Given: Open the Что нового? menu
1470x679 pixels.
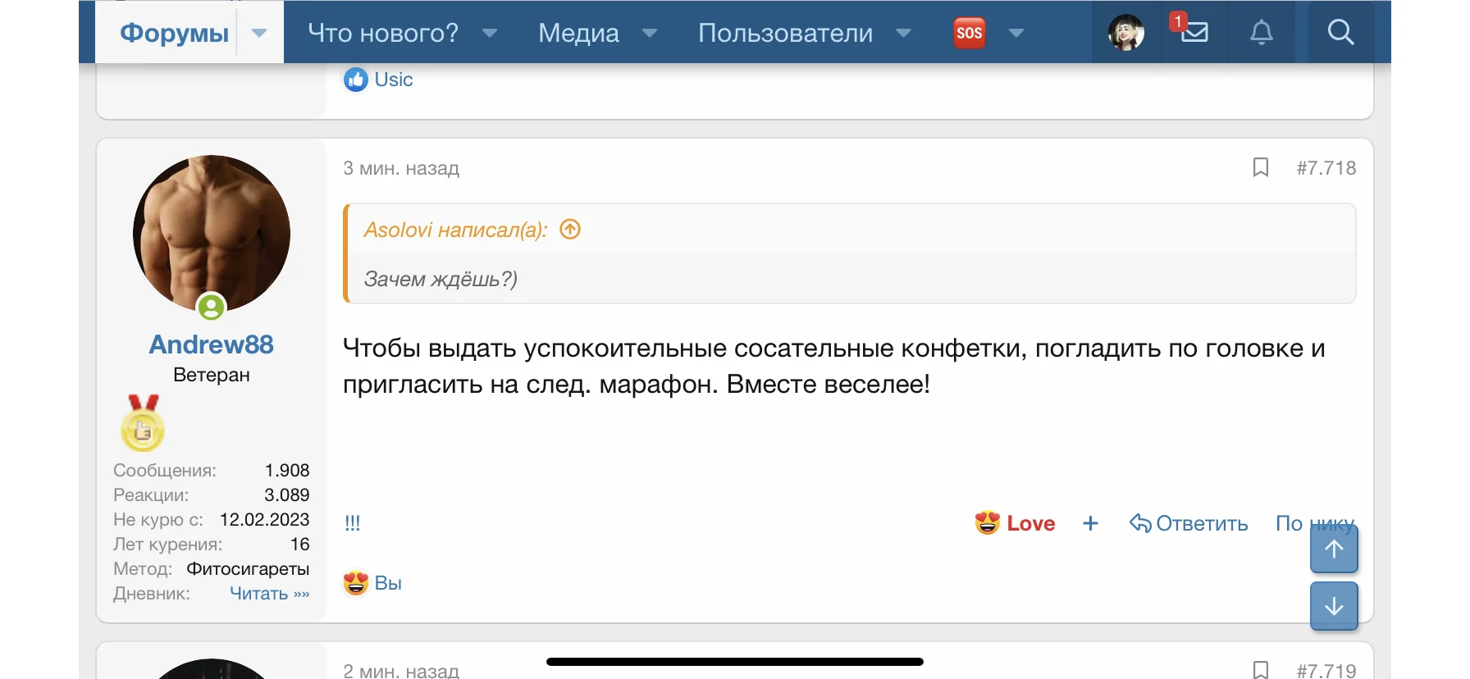Looking at the screenshot, I should click(x=383, y=33).
